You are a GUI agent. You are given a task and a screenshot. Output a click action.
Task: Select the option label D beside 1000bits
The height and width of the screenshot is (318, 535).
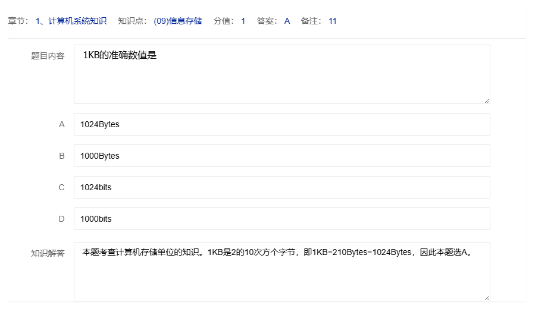point(61,219)
